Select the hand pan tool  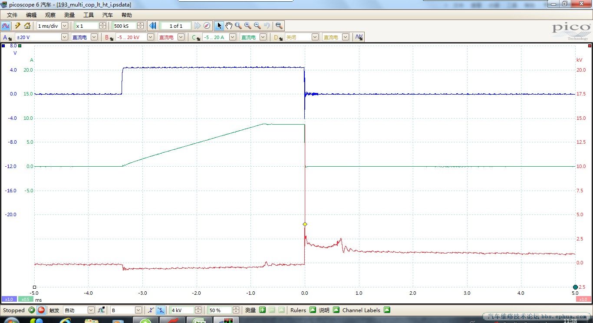point(229,26)
